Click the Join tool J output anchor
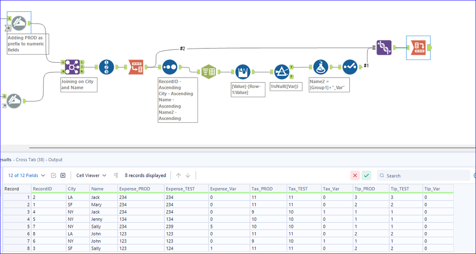Viewport: 476px width, 254px height. pos(82,67)
